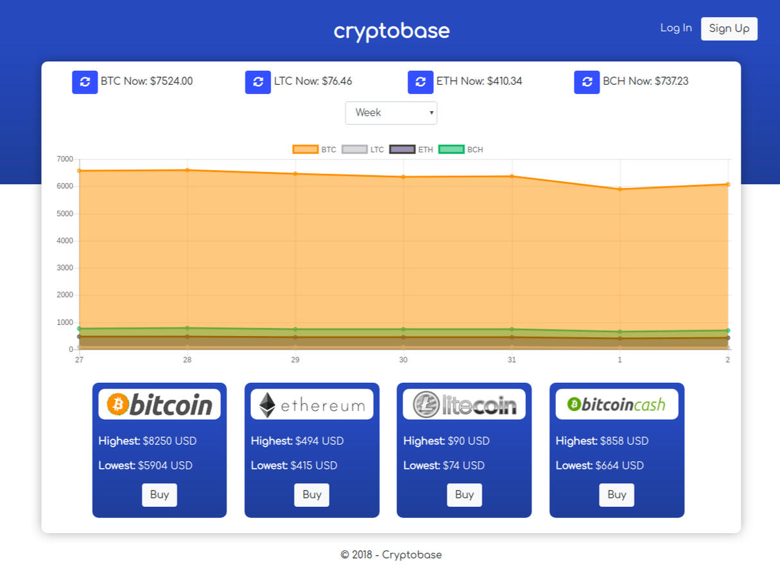Open the Week time range dropdown

point(391,113)
